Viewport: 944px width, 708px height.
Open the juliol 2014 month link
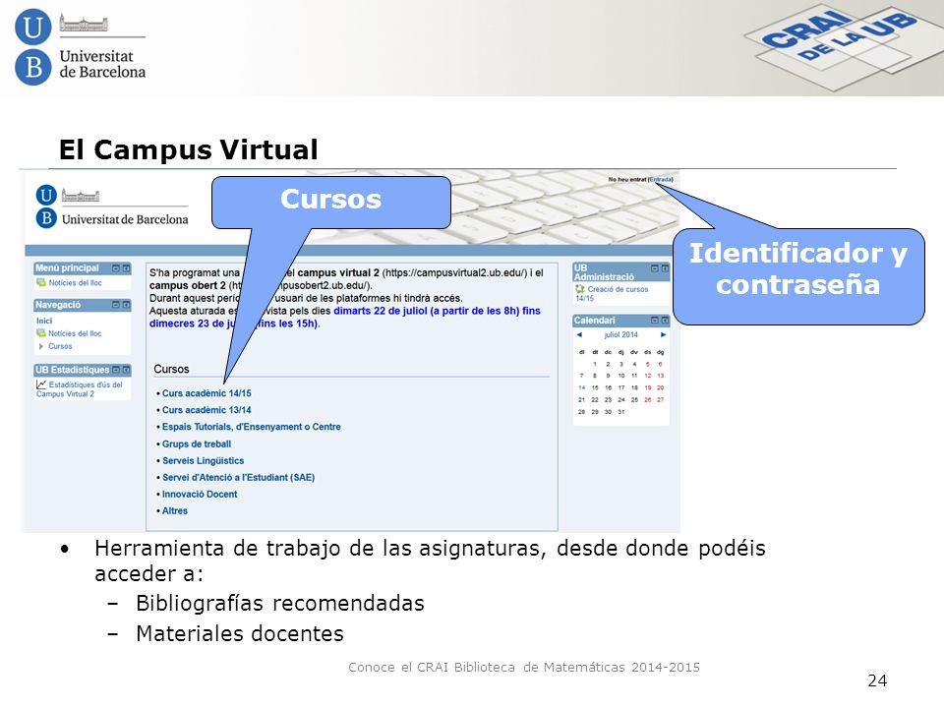click(x=620, y=334)
